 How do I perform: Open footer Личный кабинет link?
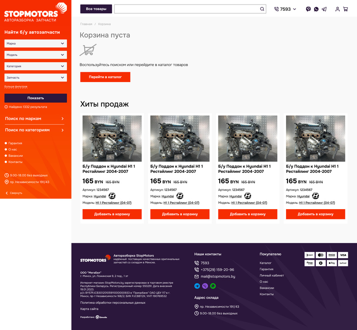(272, 276)
